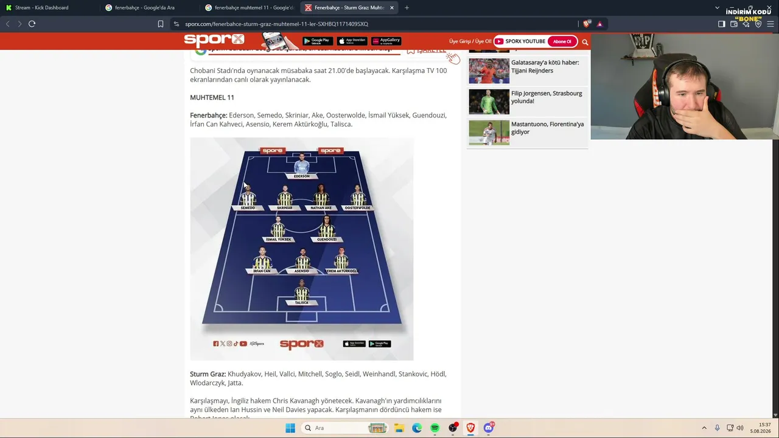Open the App Store download badge
Image resolution: width=779 pixels, height=438 pixels.
pos(352,41)
